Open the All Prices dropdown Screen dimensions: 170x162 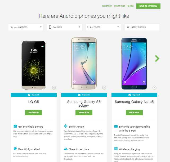click(103, 27)
